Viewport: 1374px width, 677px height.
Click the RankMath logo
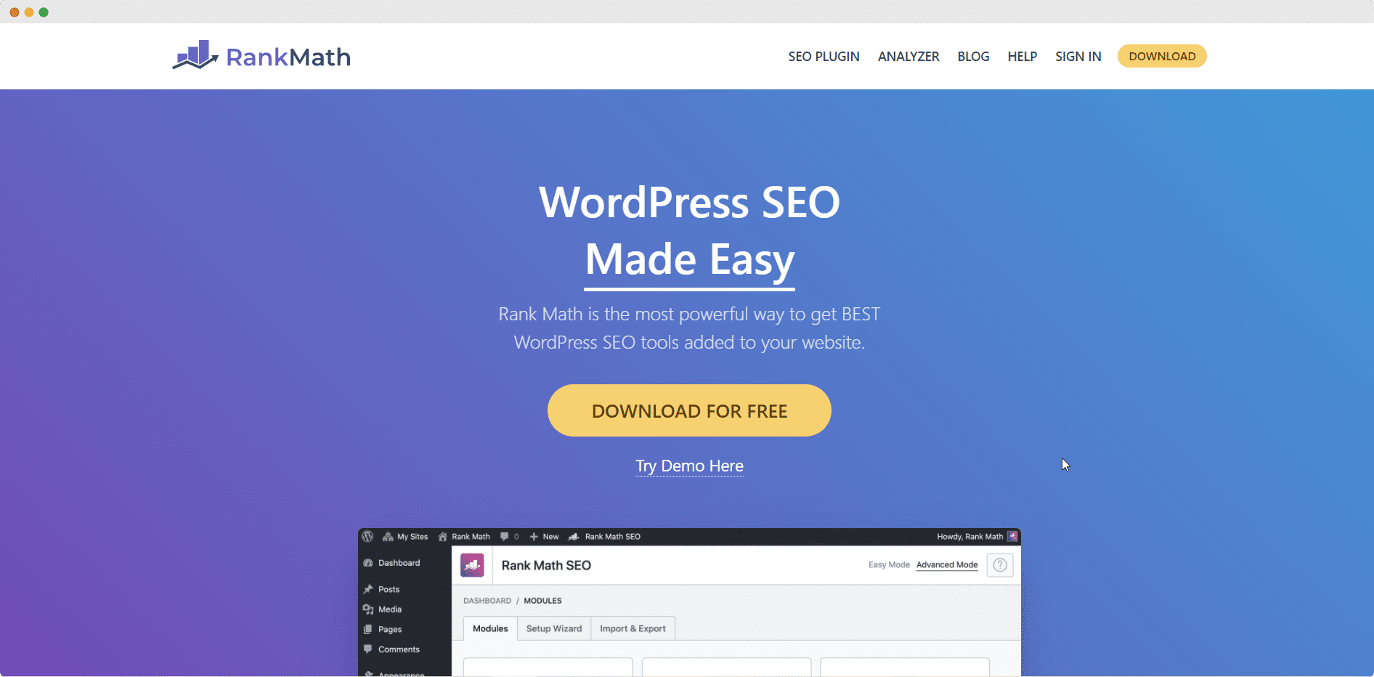tap(261, 56)
